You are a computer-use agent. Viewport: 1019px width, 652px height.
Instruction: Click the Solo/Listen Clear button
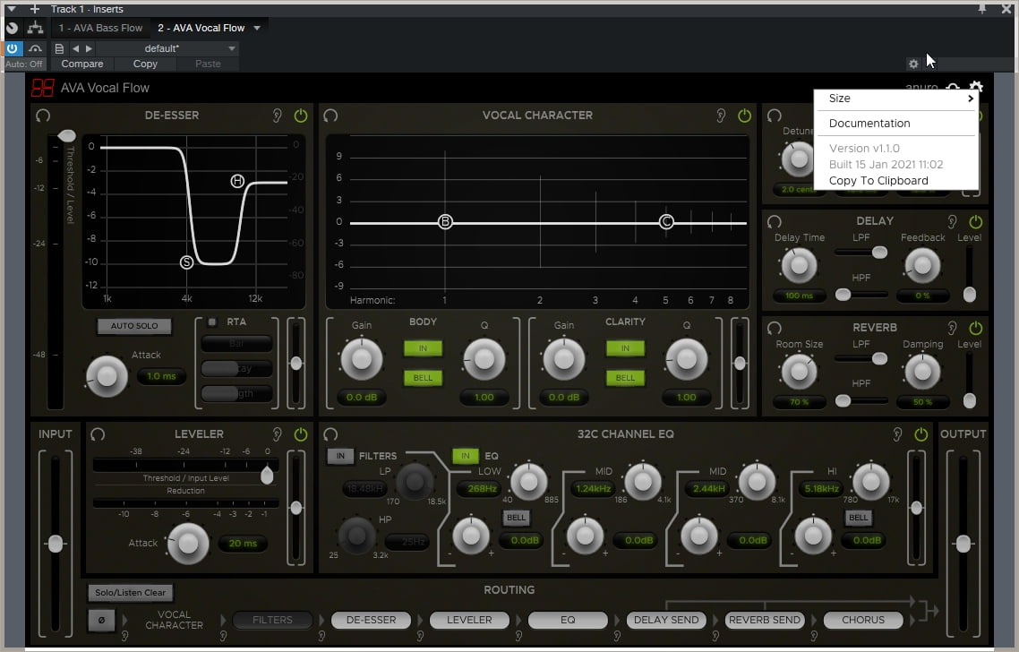pyautogui.click(x=130, y=592)
